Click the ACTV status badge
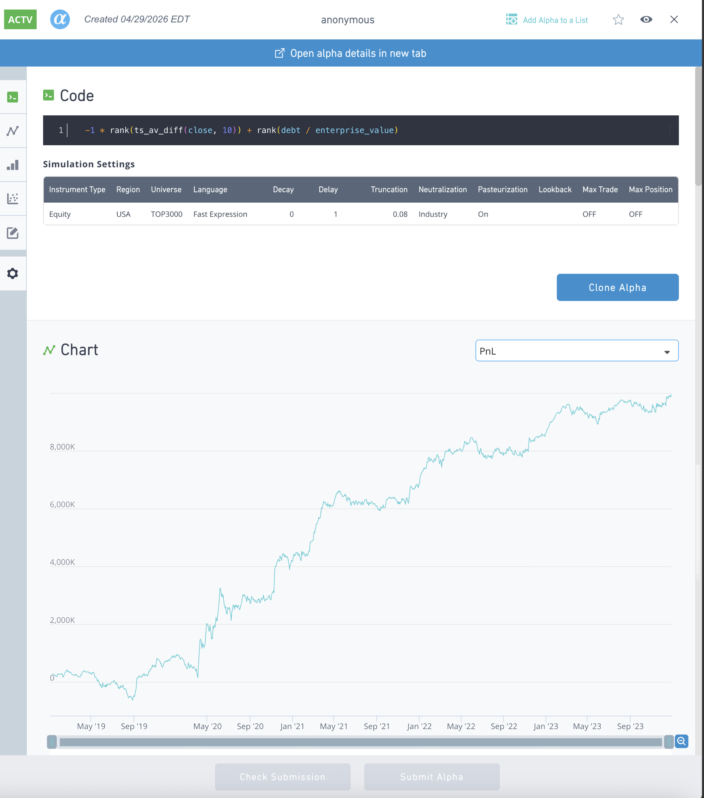 click(x=20, y=19)
